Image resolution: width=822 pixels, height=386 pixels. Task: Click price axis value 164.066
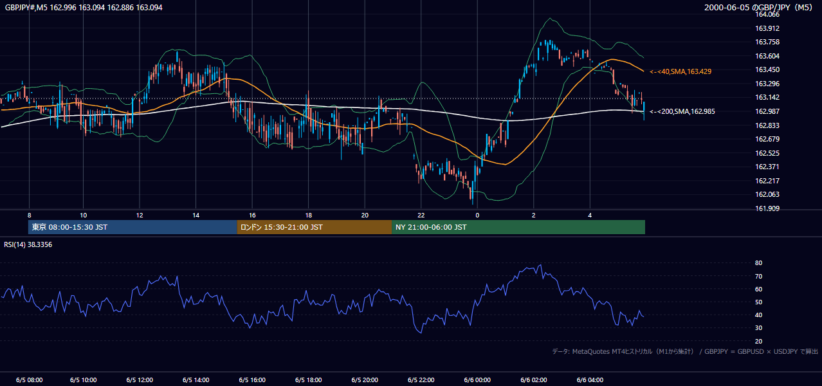click(x=767, y=14)
